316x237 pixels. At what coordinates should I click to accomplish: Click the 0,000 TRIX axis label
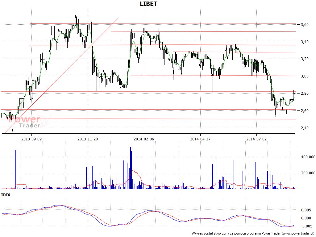[x=306, y=218]
